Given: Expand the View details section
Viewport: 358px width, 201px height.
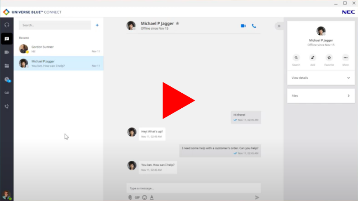Looking at the screenshot, I should point(321,78).
